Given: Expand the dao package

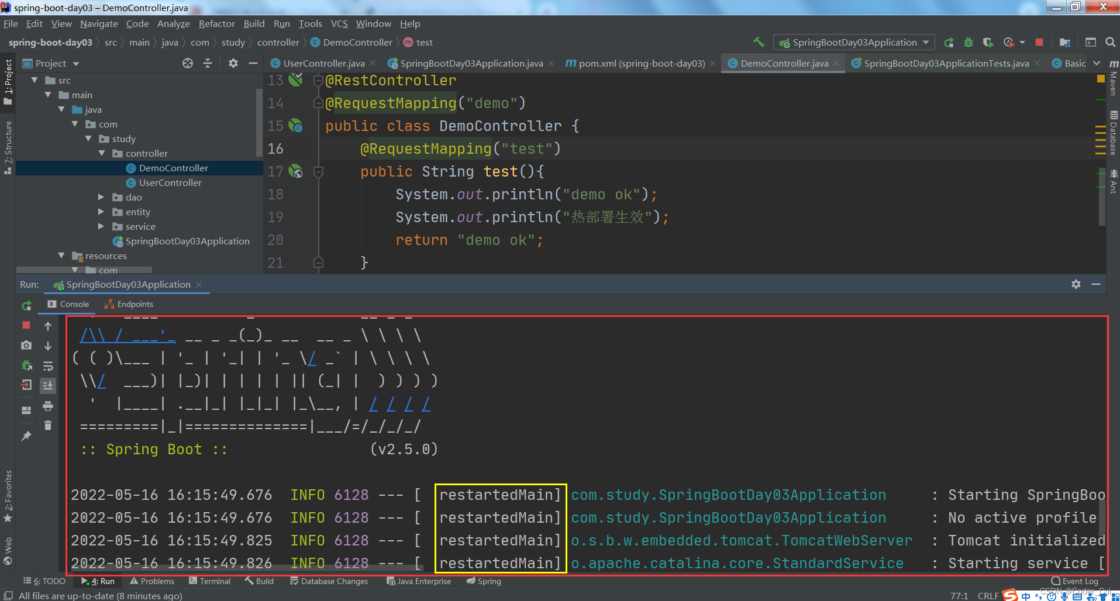Looking at the screenshot, I should pyautogui.click(x=101, y=197).
